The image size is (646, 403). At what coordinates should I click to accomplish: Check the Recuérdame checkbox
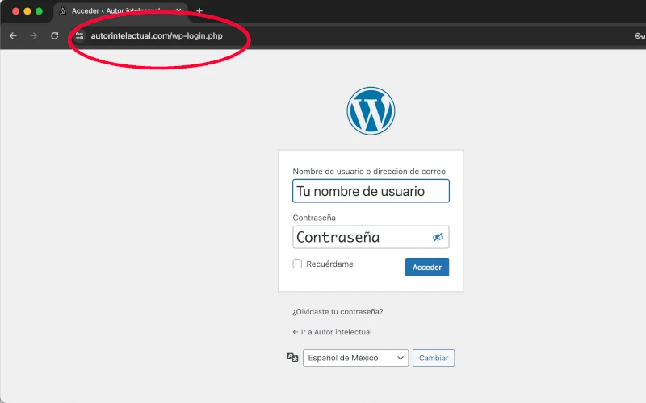[297, 264]
